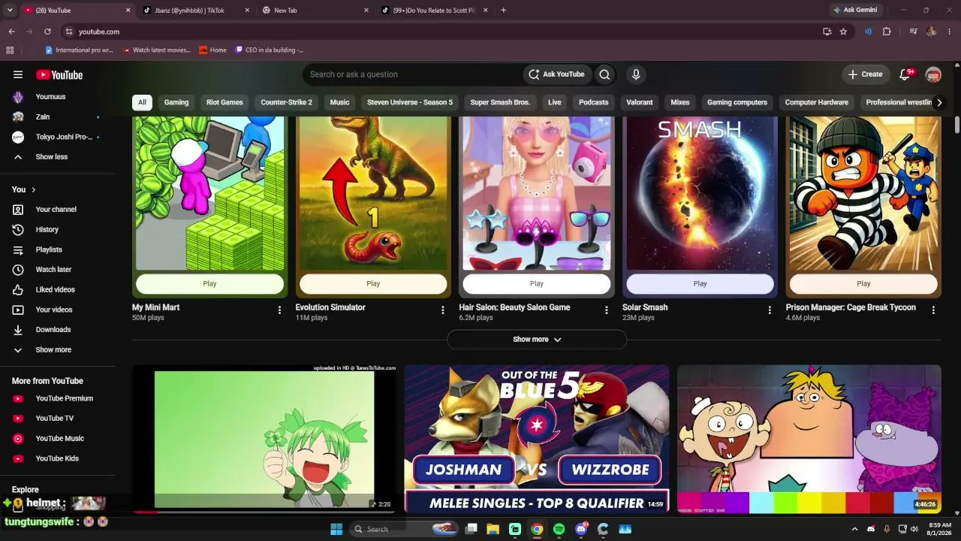Click the search magnifier button

coord(604,74)
